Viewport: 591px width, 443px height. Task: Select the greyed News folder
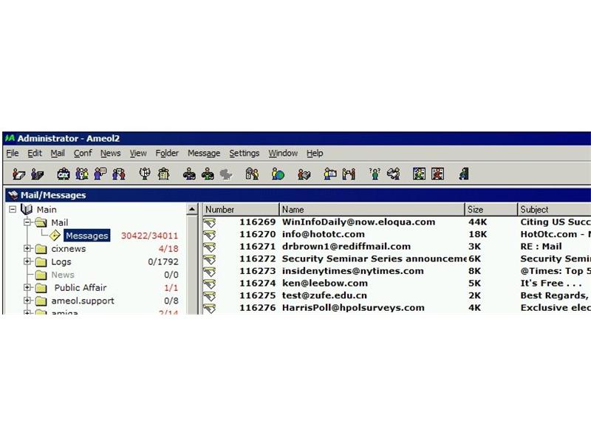(x=63, y=275)
